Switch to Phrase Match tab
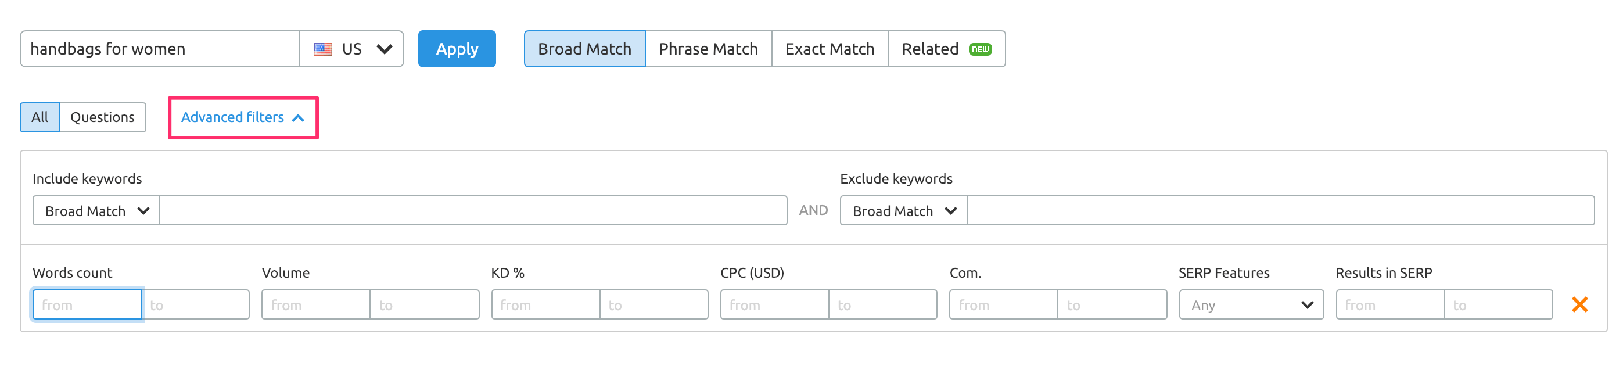 click(708, 49)
